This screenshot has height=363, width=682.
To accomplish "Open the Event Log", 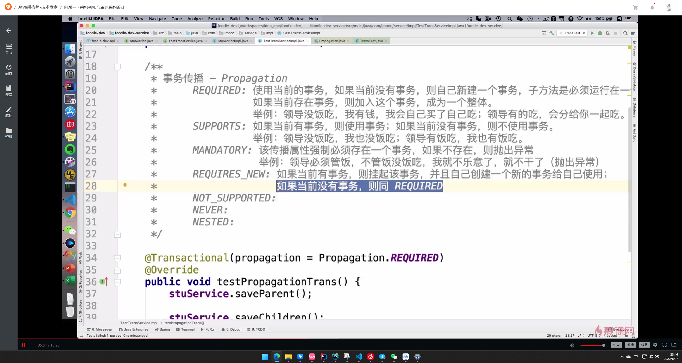I will [621, 329].
